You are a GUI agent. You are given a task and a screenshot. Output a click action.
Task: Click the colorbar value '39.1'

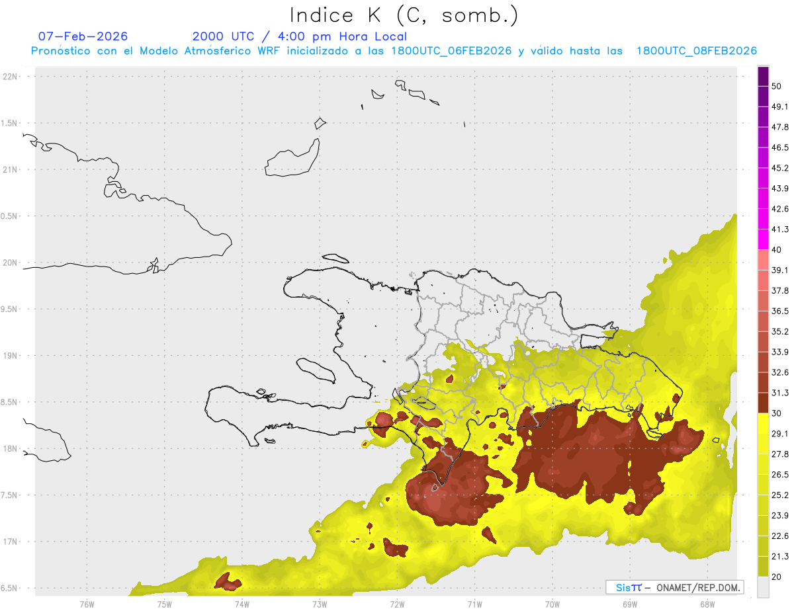pyautogui.click(x=780, y=270)
